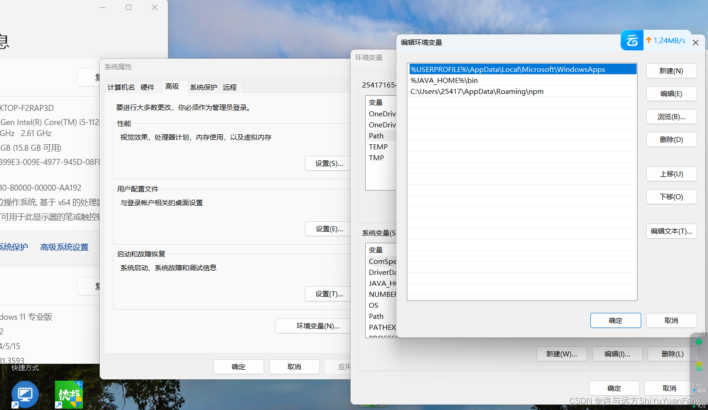Click the green circle icon in floating sidebar
The height and width of the screenshot is (410, 708).
[699, 341]
